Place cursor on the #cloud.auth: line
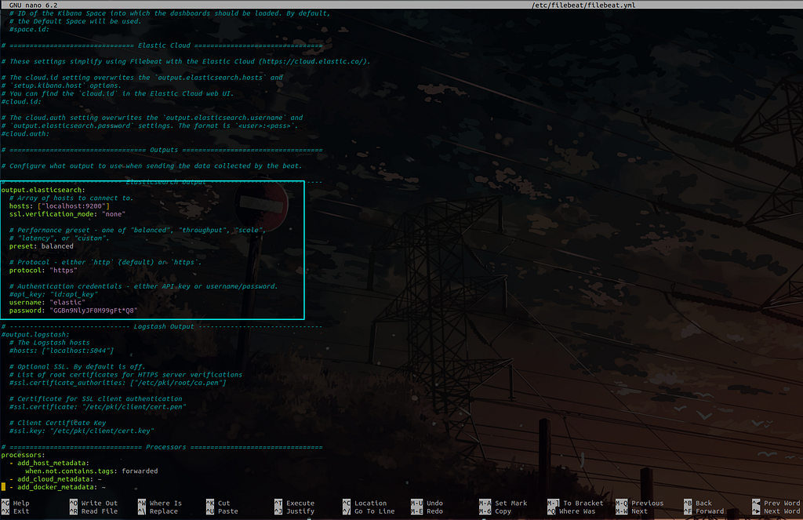803x520 pixels. tap(25, 133)
